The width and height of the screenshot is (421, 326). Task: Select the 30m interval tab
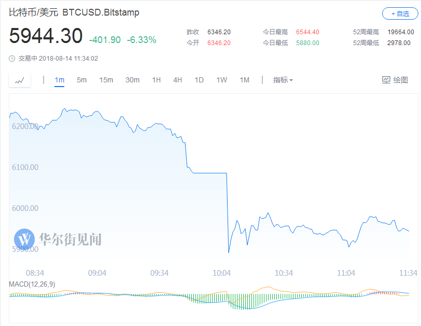(132, 80)
